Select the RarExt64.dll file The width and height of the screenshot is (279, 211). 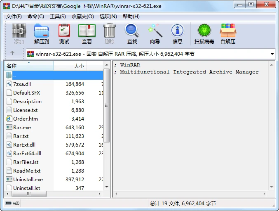tap(27, 154)
